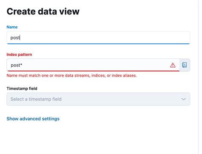This screenshot has width=202, height=154.
Task: Click the vertical panel divider on the right edge
Action: 198,77
